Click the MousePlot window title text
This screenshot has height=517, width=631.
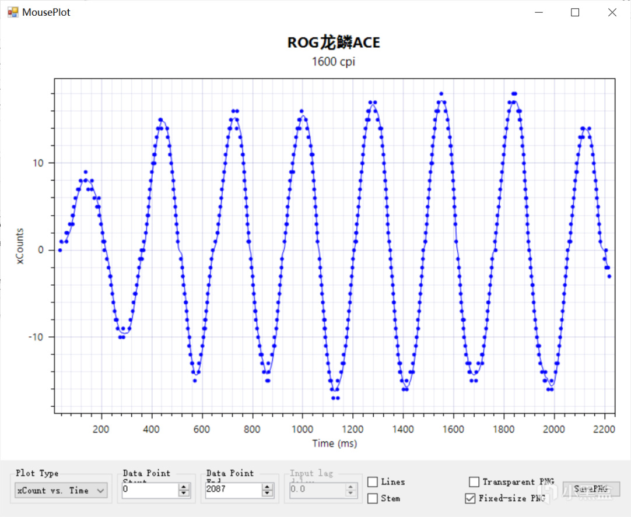pyautogui.click(x=46, y=12)
